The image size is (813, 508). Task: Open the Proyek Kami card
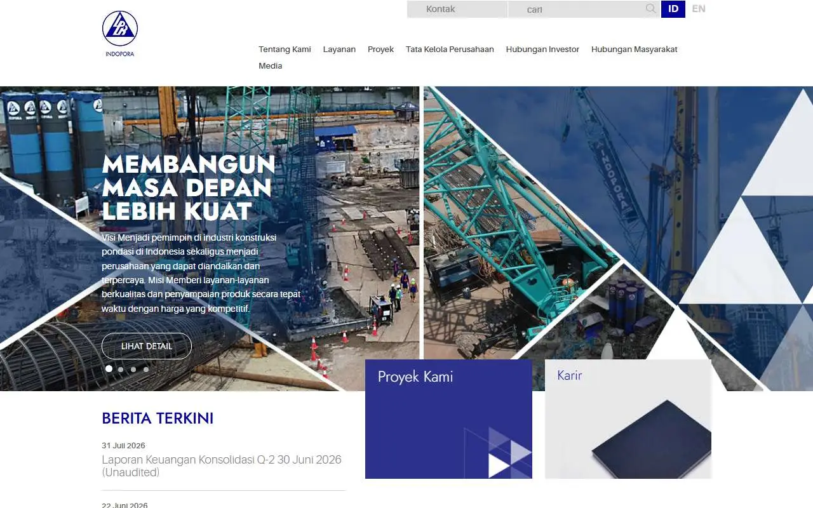(x=448, y=419)
